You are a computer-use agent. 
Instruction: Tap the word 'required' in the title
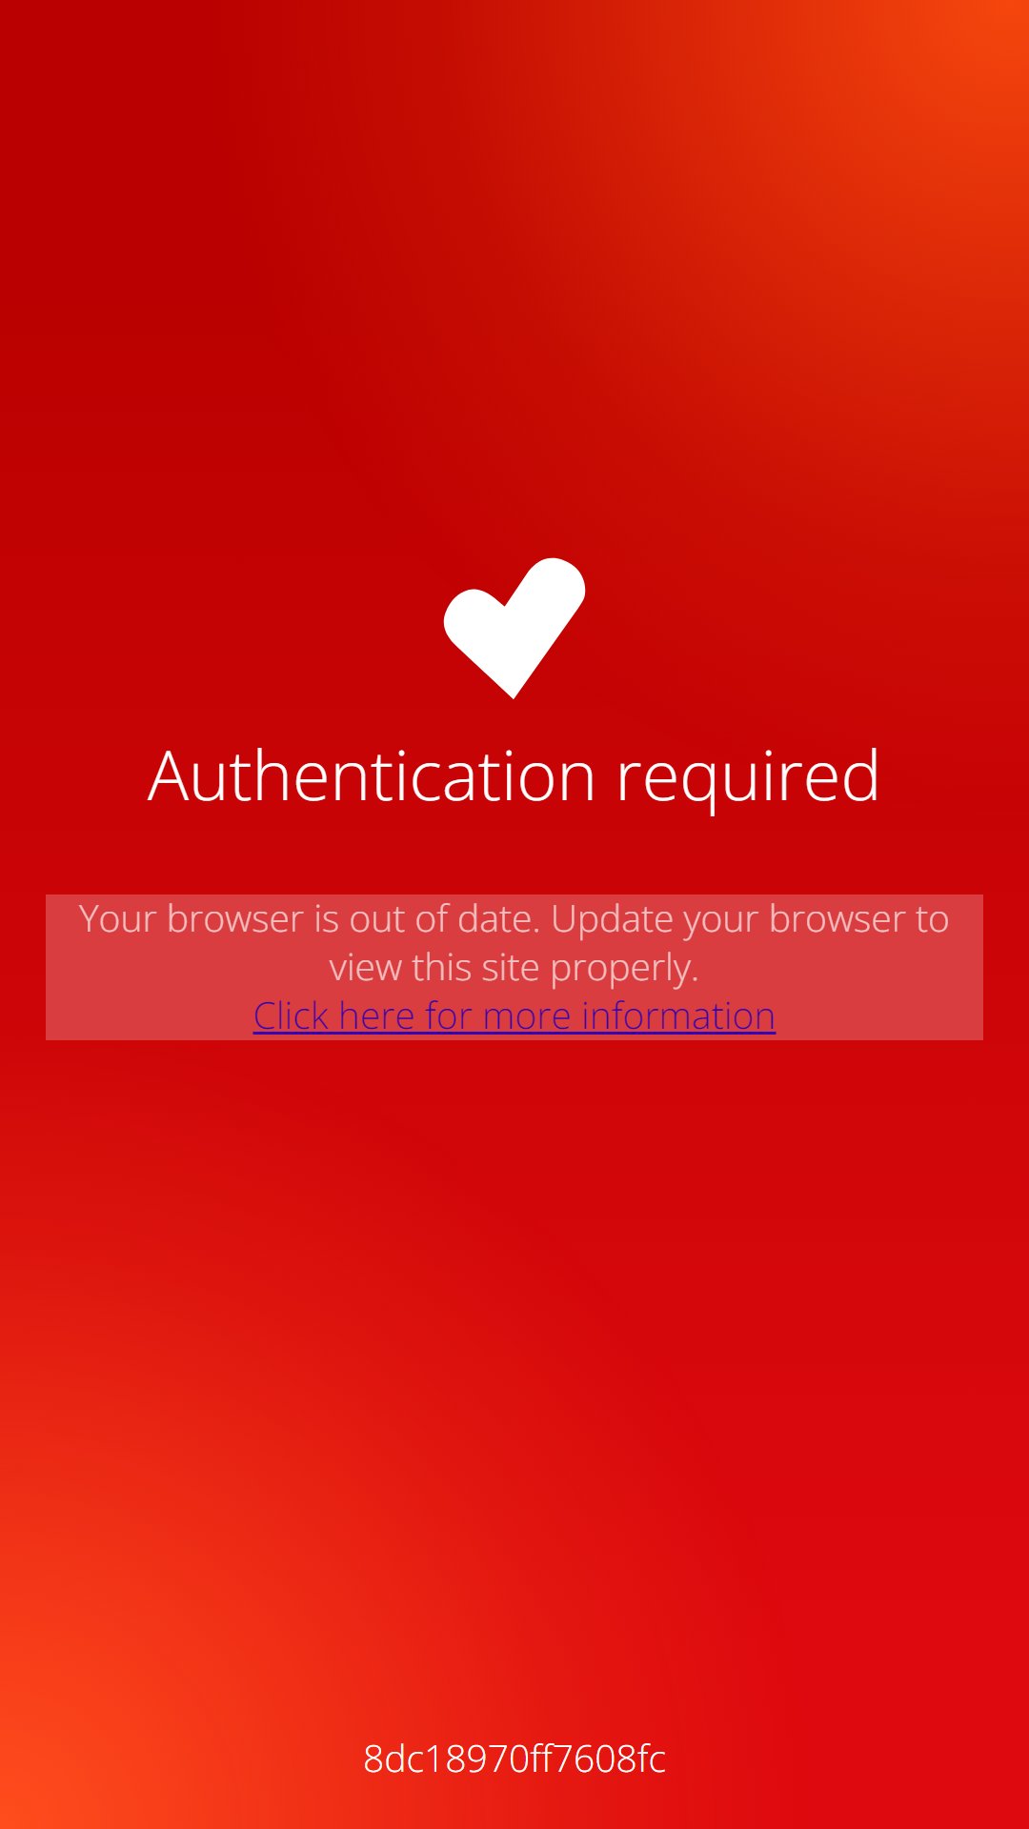pyautogui.click(x=748, y=777)
